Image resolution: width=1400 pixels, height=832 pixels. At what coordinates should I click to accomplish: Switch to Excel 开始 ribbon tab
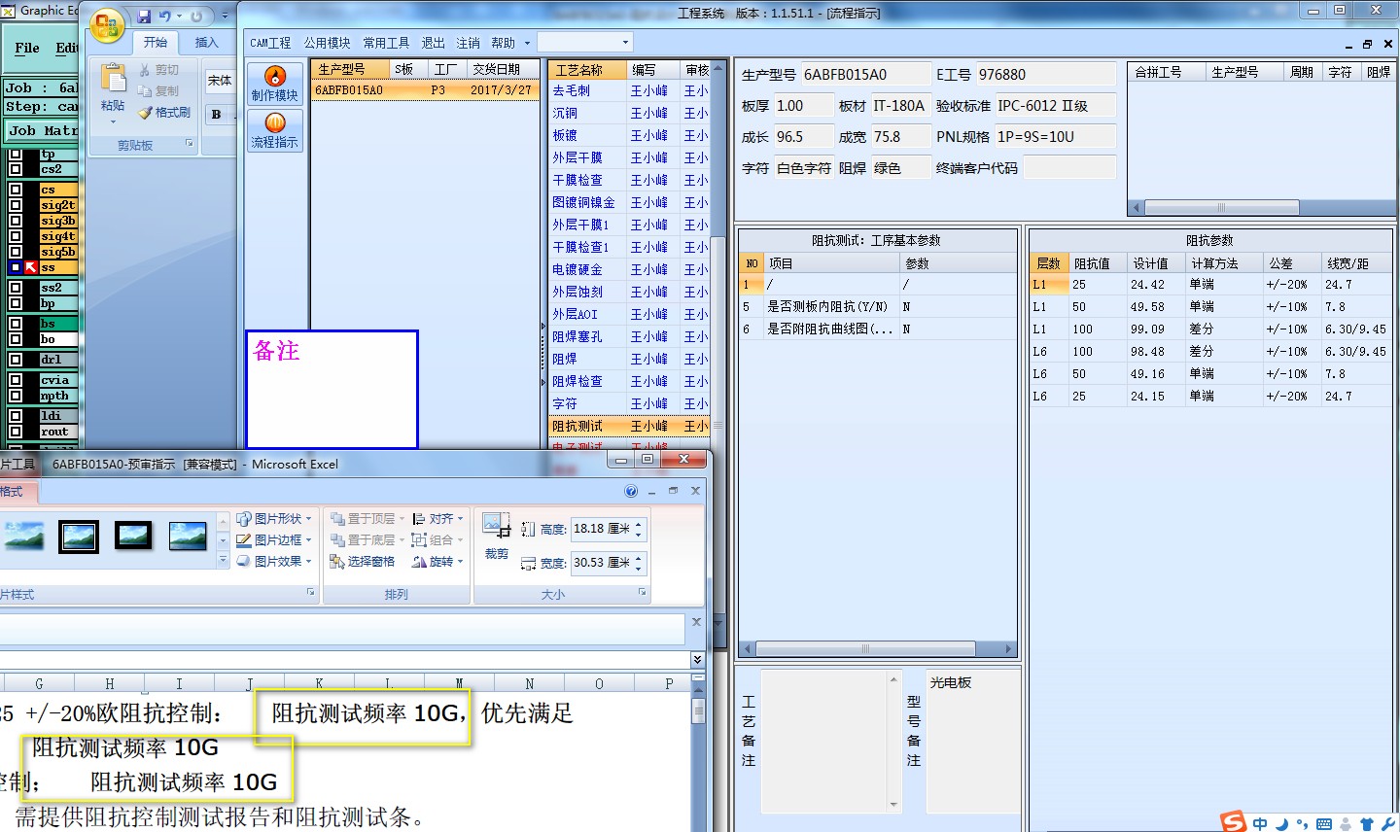[x=156, y=42]
